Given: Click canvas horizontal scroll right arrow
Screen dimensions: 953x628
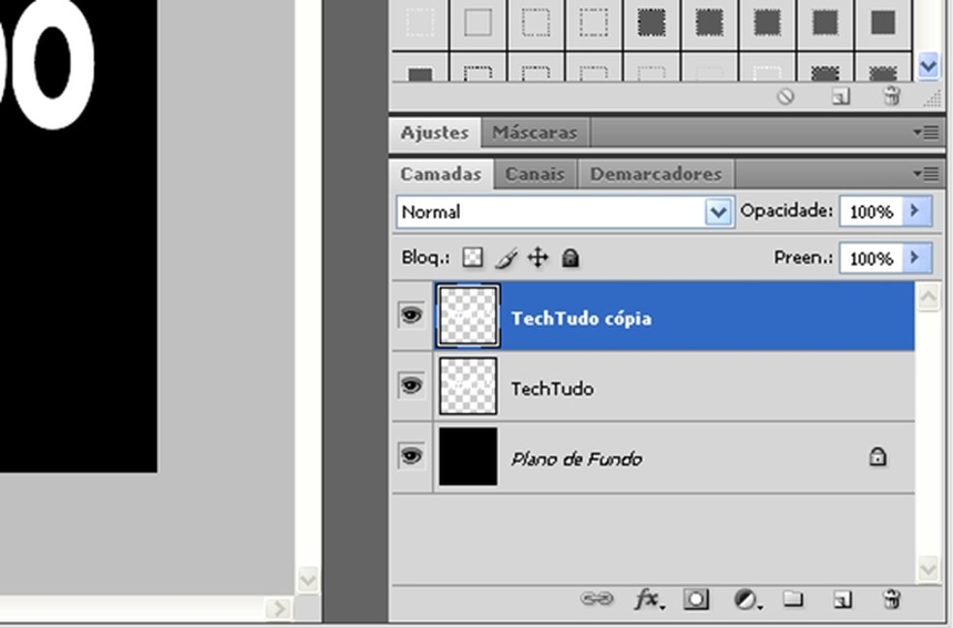Looking at the screenshot, I should [x=279, y=608].
